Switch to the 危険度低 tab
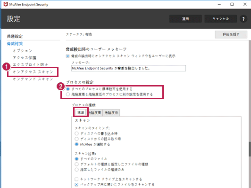The height and width of the screenshot is (188, 251). 111,113
